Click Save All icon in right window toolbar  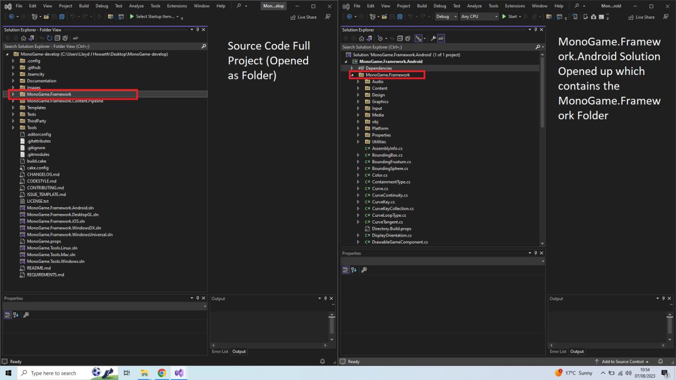pyautogui.click(x=400, y=16)
